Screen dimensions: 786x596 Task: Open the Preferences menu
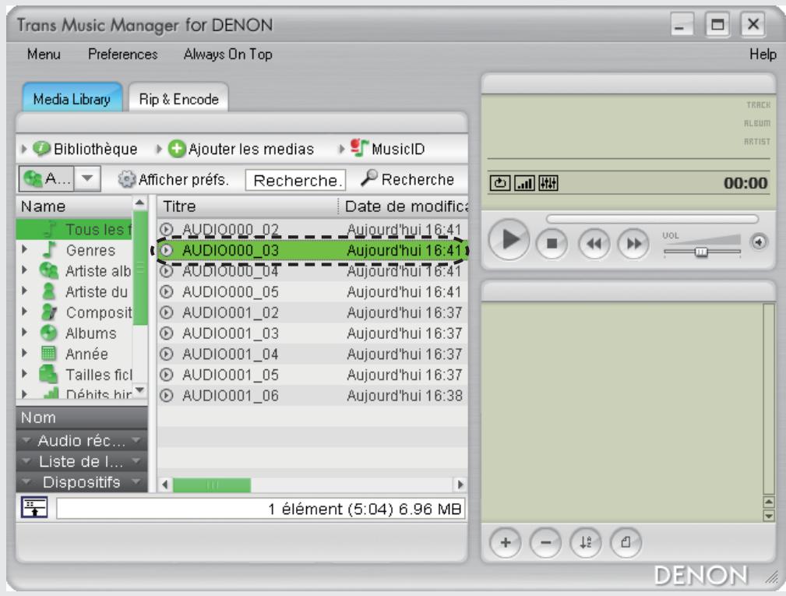(x=123, y=54)
